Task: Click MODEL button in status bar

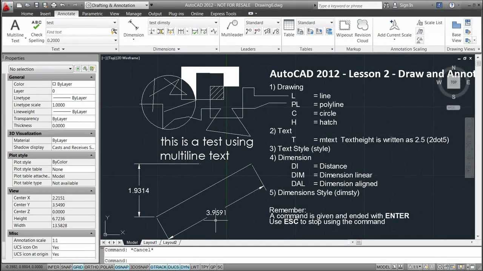Action: (383, 267)
